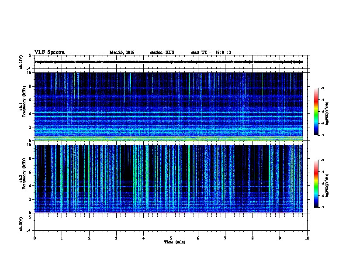Click the '-7' label on ch.2 colorbar
The width and height of the screenshot is (346, 267).
(322, 208)
